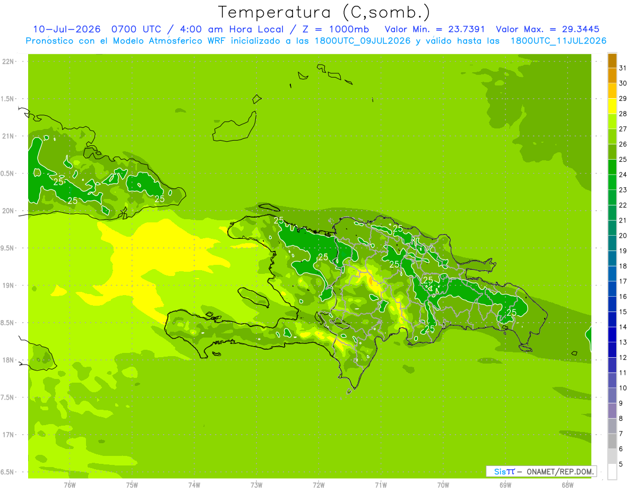Choose the dark blue swatch between 12 and 13
The height and width of the screenshot is (492, 637).
612,350
